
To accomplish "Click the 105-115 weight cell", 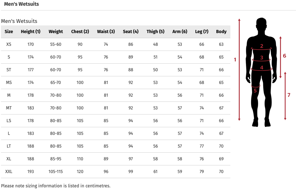I will 55,171.
